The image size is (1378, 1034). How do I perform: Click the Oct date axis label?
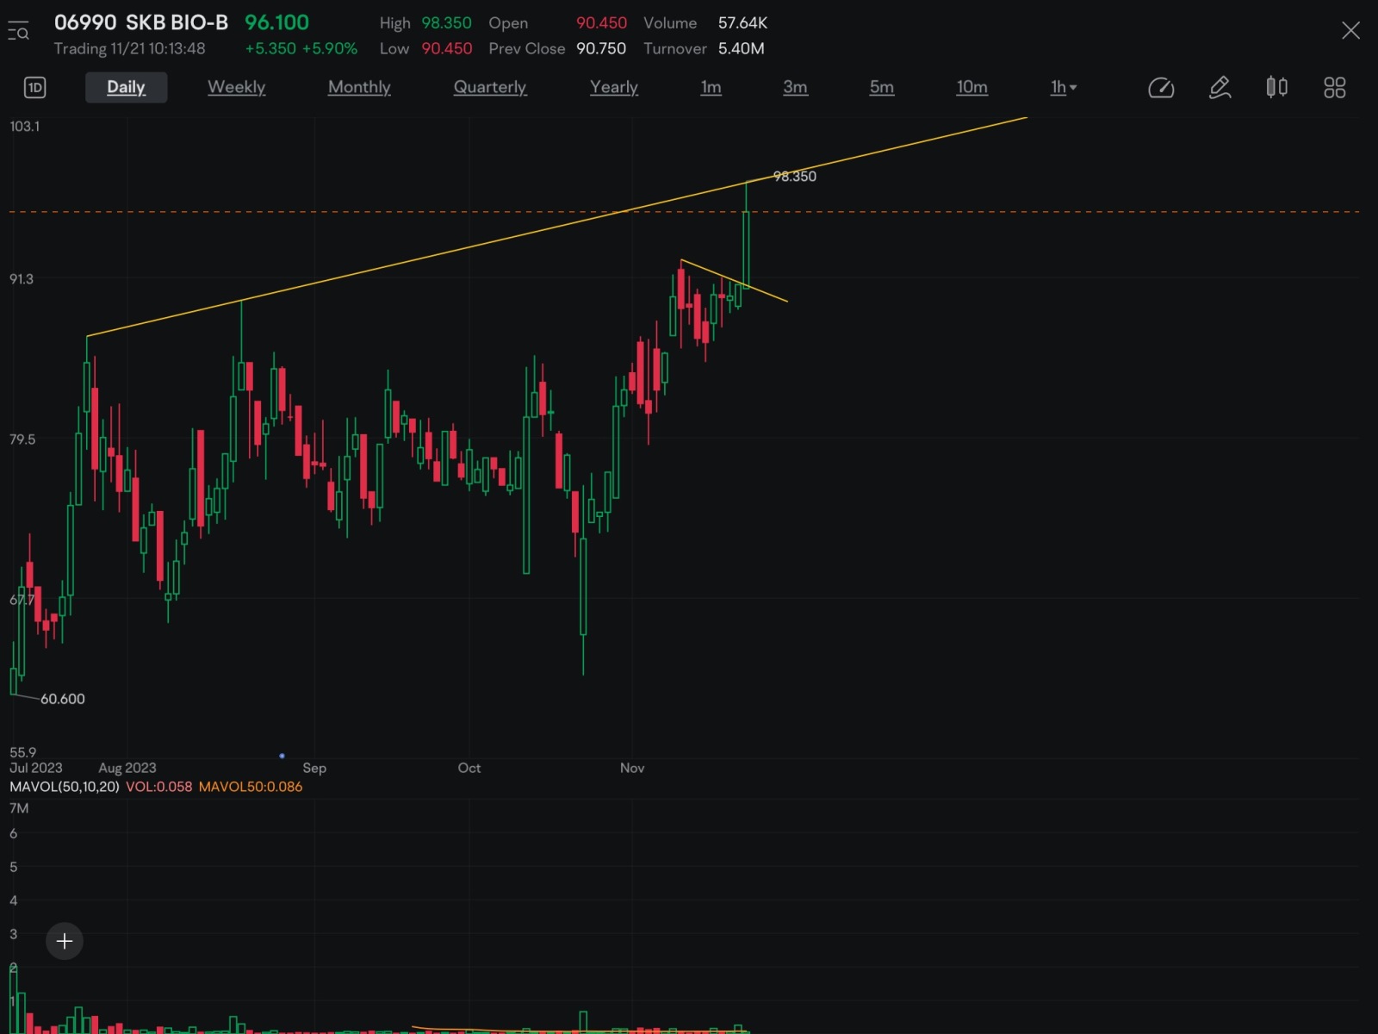tap(469, 768)
